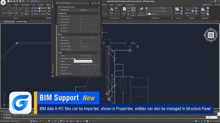Screen dimensions: 220x123
Task: Click the Paste tool
Action: (203, 11)
